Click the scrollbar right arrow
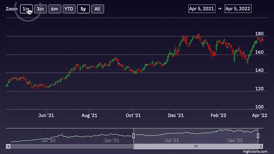The image size is (274, 154). [x=261, y=146]
